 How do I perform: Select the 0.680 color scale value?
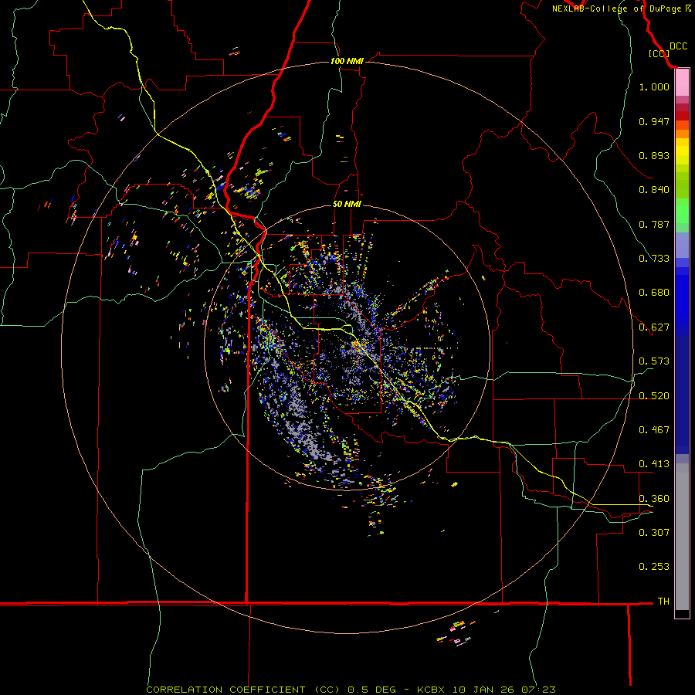point(654,293)
